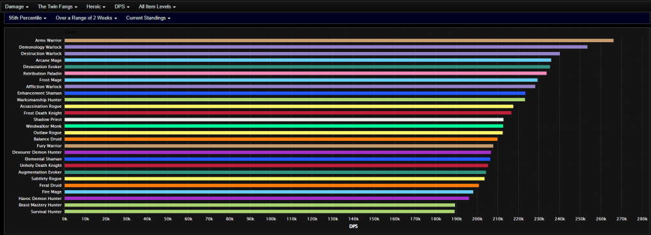Click the Outlaw Rogue bar
This screenshot has height=235, width=651.
pyautogui.click(x=284, y=133)
